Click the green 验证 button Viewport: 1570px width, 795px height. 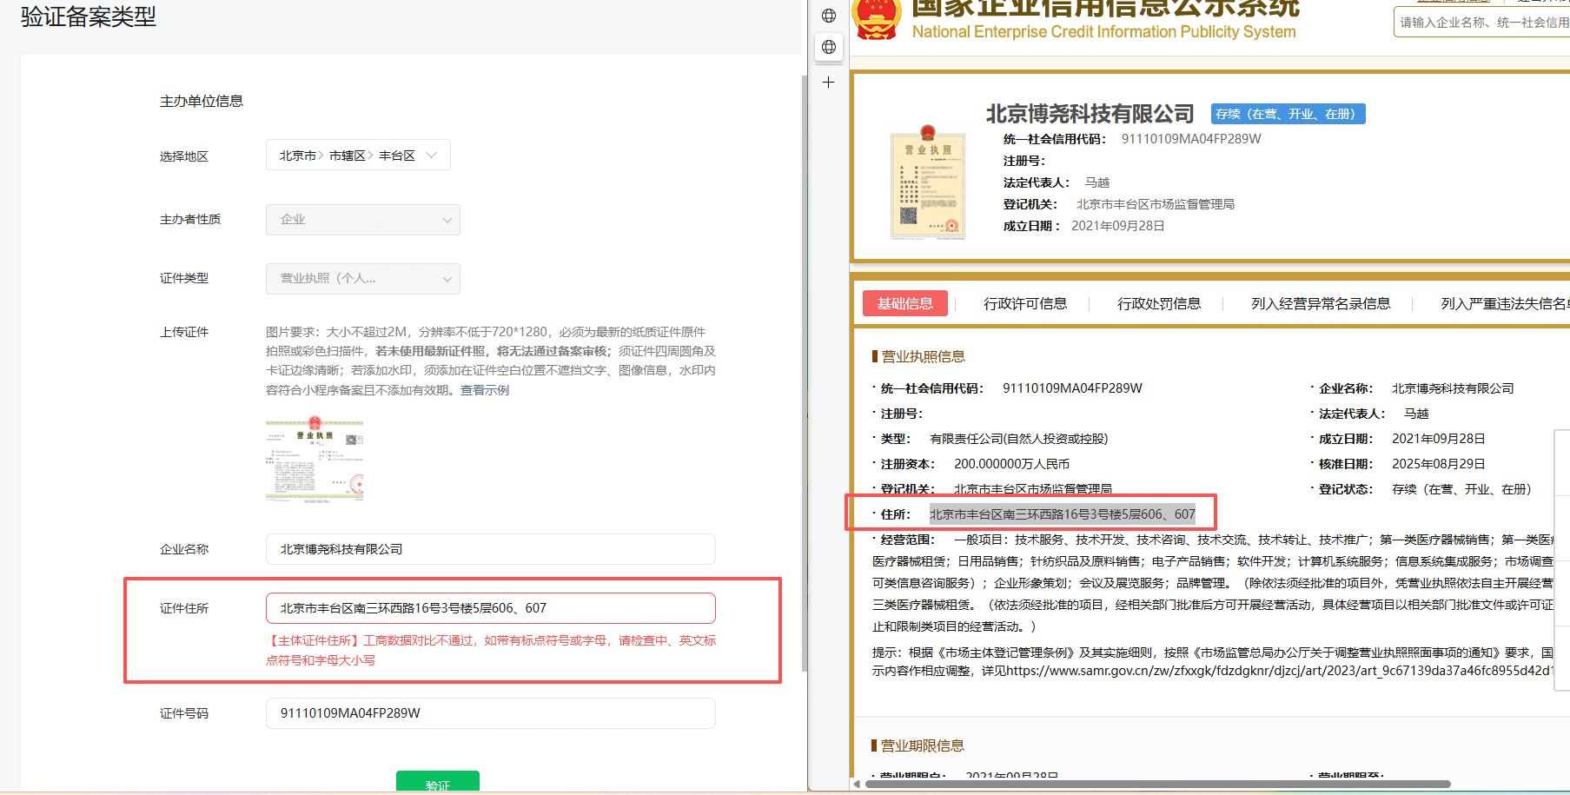coord(438,781)
